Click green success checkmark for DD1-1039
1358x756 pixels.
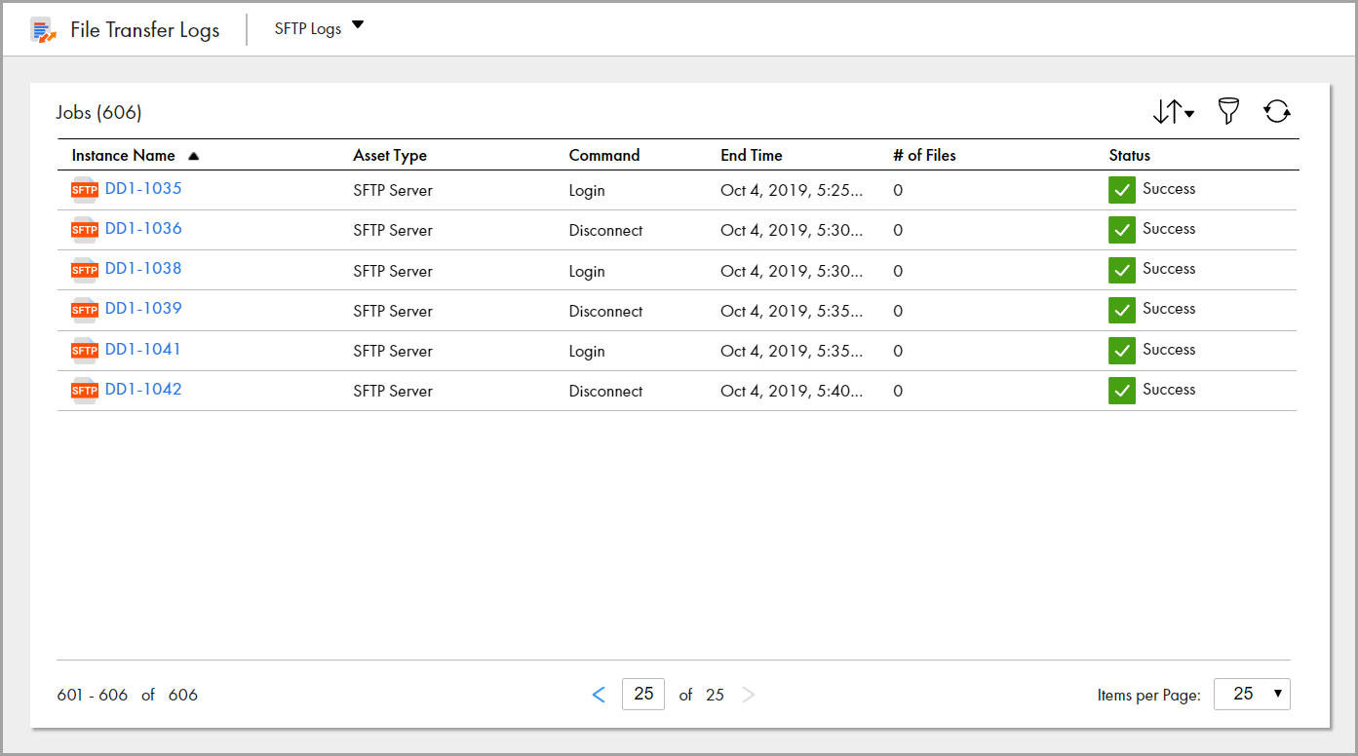click(x=1122, y=310)
